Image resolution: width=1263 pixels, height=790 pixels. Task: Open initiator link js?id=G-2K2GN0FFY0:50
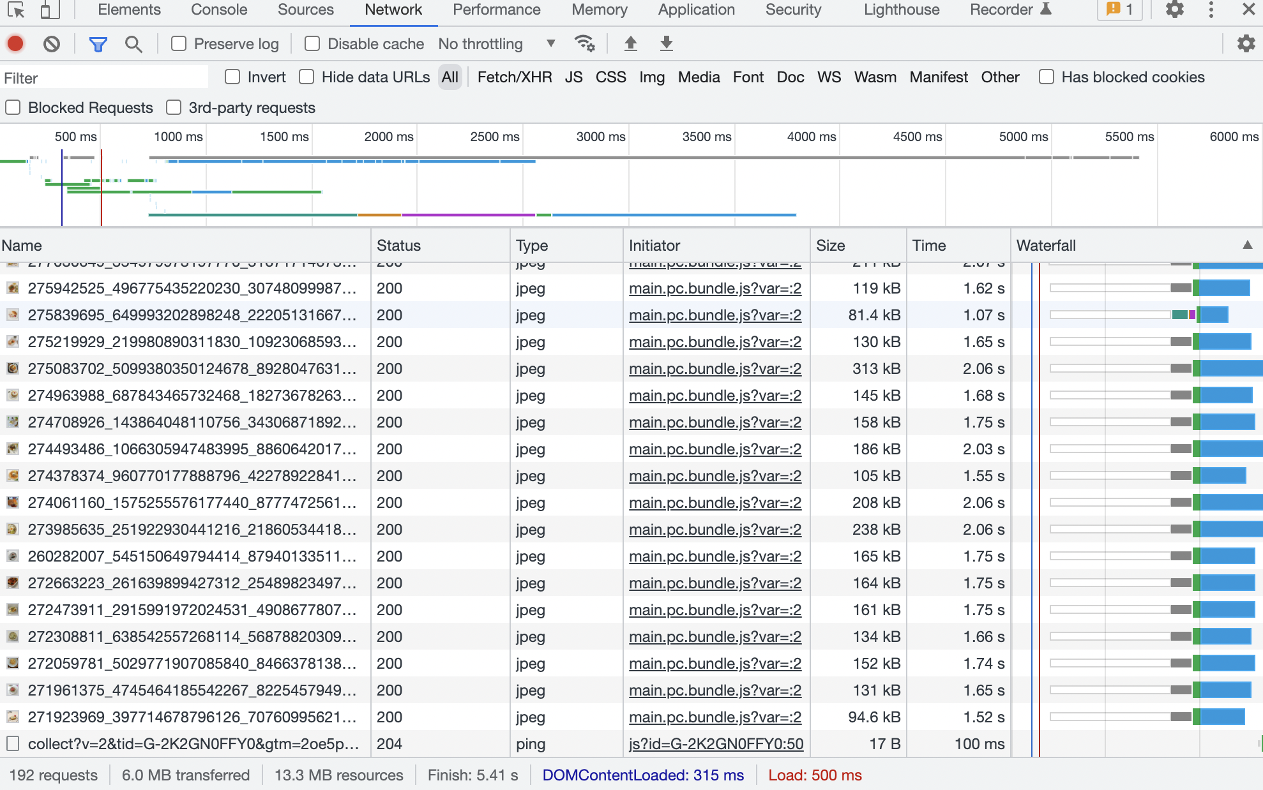[x=716, y=744]
